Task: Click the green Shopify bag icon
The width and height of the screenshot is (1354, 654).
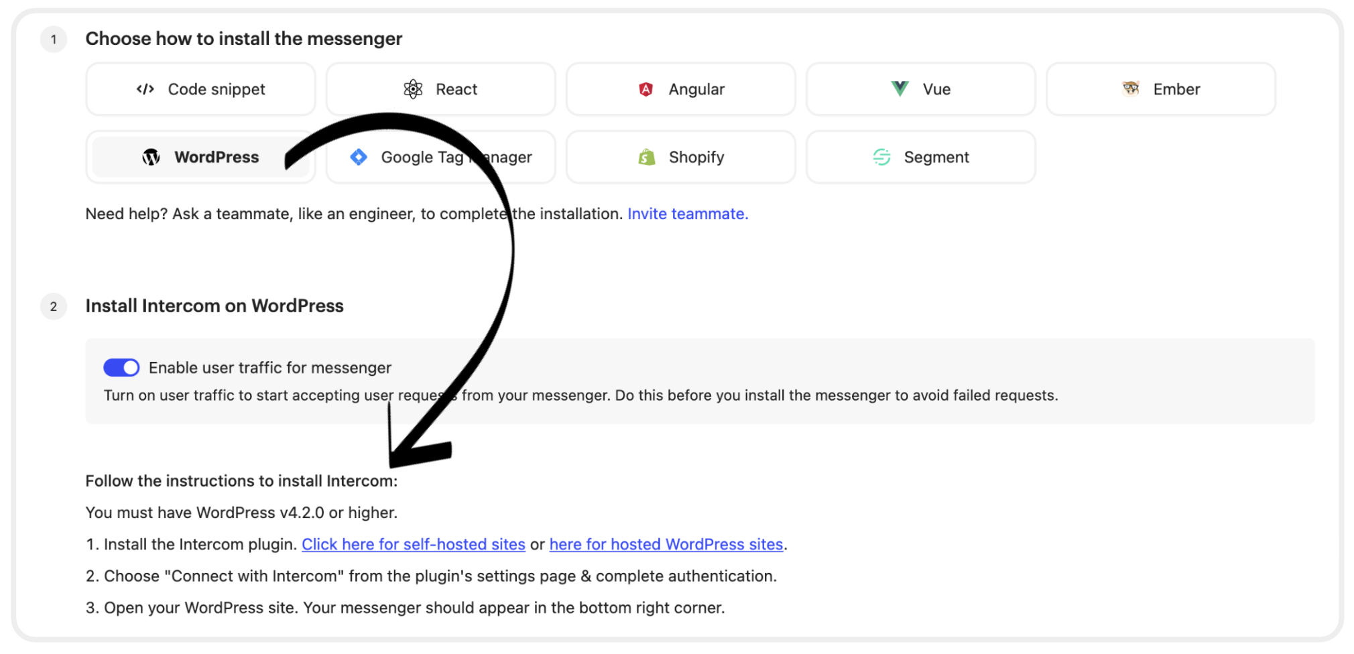Action: (x=647, y=157)
